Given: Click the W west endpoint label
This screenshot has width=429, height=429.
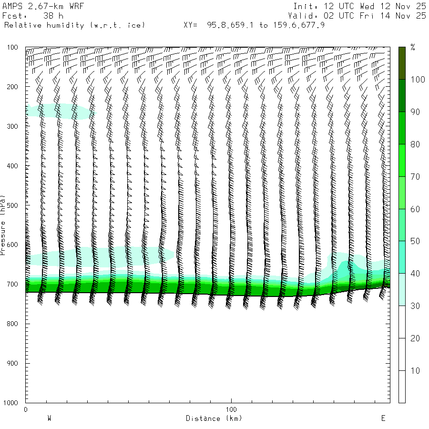Looking at the screenshot, I should pos(49,419).
